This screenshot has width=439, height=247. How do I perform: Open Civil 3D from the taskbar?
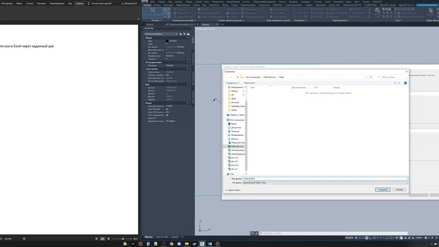click(x=202, y=244)
